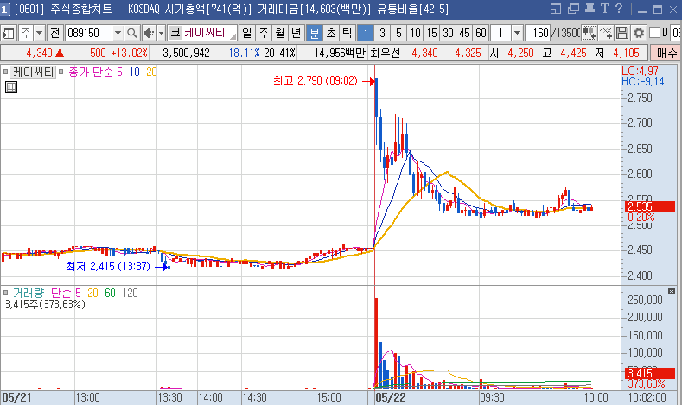This screenshot has height=405, width=682.
Task: Toggle the D checkbox in the toolbar
Action: tap(653, 33)
